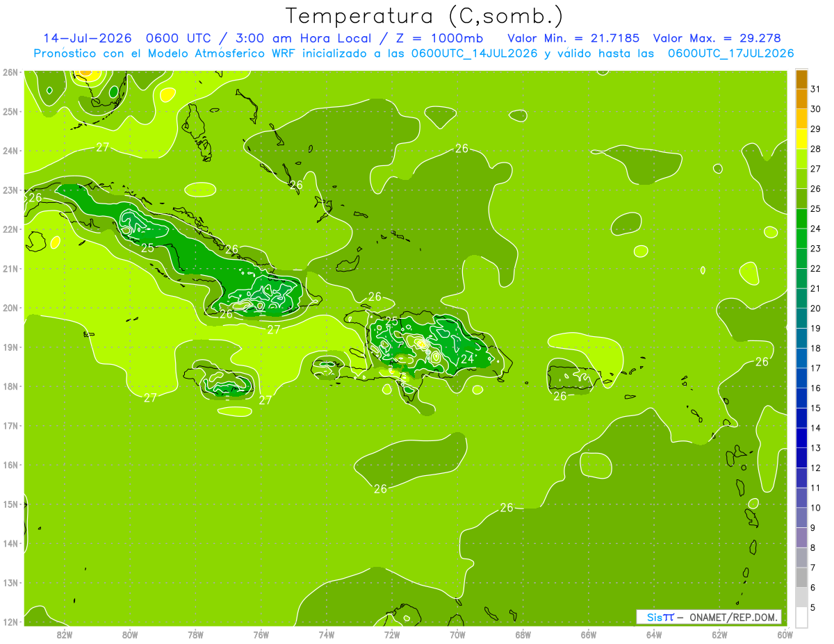834x644 pixels.
Task: Click the SisTT ONAMET/REP.DOM. logo box
Action: [708, 617]
